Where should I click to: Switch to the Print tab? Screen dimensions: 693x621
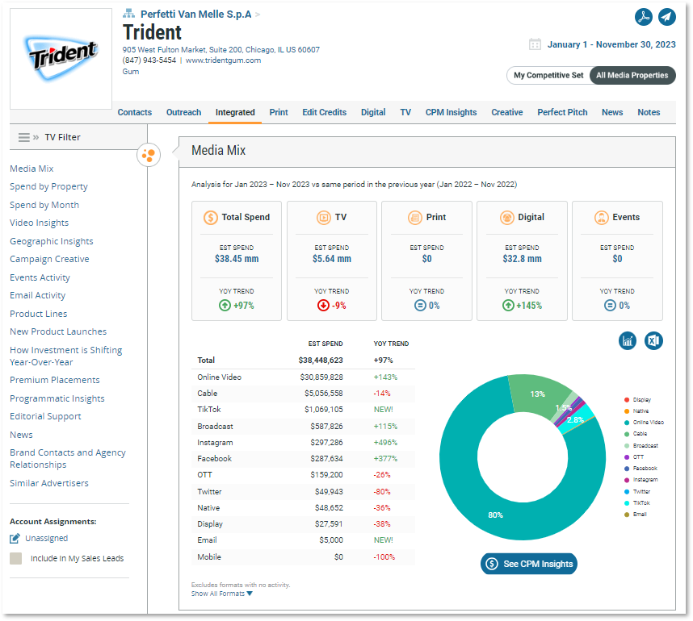(x=279, y=113)
